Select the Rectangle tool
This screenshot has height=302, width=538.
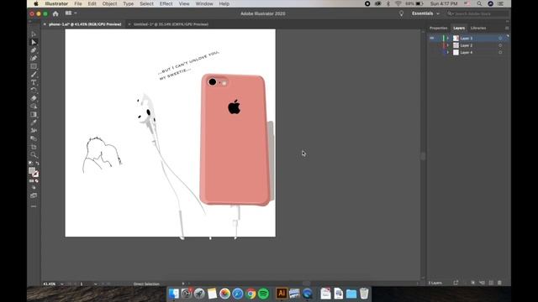click(x=34, y=66)
